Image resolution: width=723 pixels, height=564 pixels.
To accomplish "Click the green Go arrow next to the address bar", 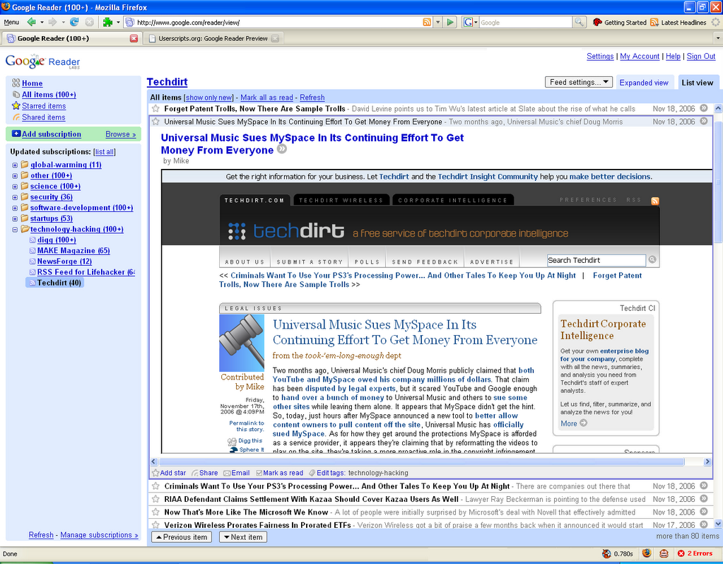I will click(x=450, y=22).
